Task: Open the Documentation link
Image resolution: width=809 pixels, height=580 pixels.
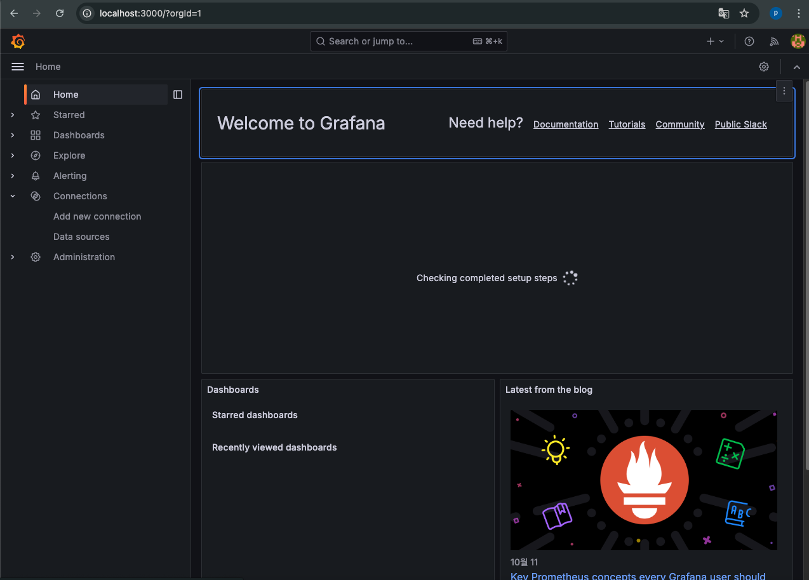Action: [x=566, y=124]
